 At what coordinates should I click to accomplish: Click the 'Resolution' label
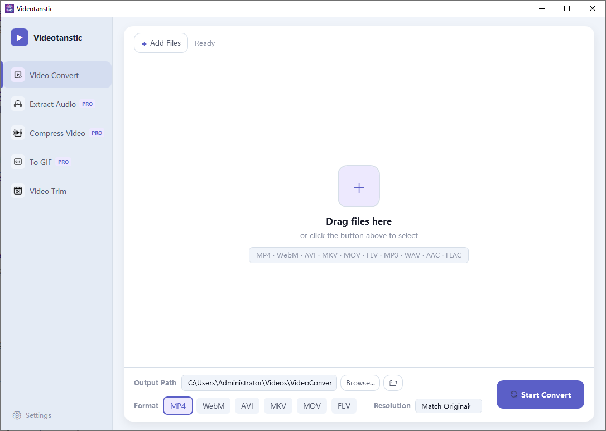(x=392, y=405)
